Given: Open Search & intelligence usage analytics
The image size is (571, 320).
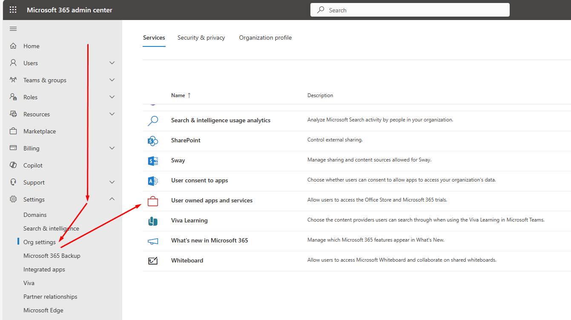Looking at the screenshot, I should coord(221,120).
